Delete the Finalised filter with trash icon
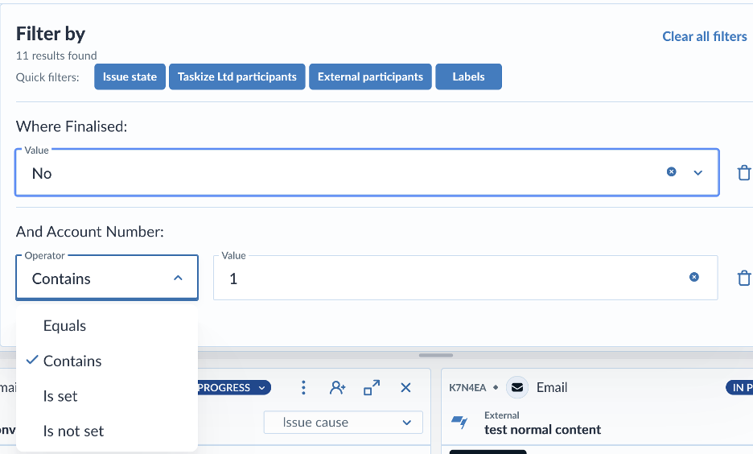The image size is (753, 454). point(744,172)
